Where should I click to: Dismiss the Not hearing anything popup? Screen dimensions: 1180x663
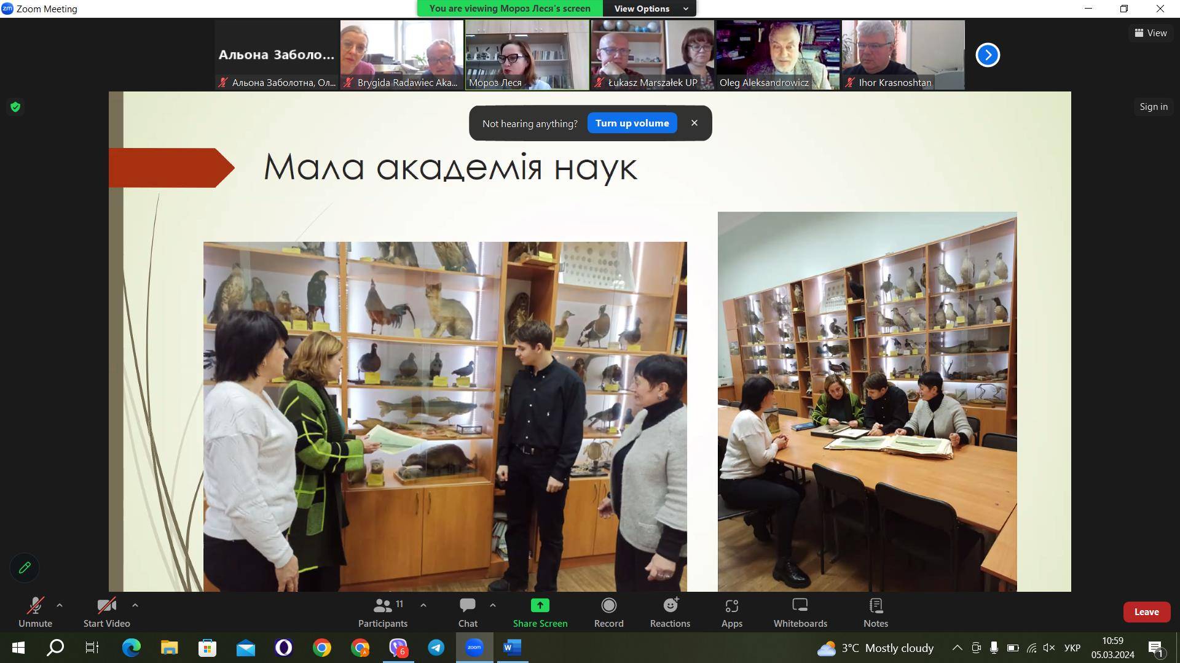click(x=694, y=123)
